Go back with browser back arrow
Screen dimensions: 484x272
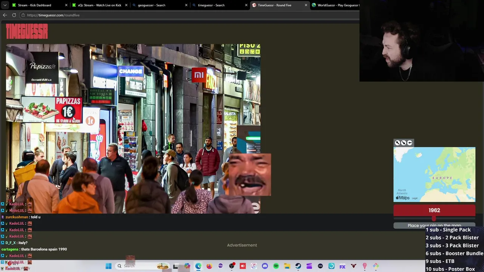pyautogui.click(x=5, y=15)
